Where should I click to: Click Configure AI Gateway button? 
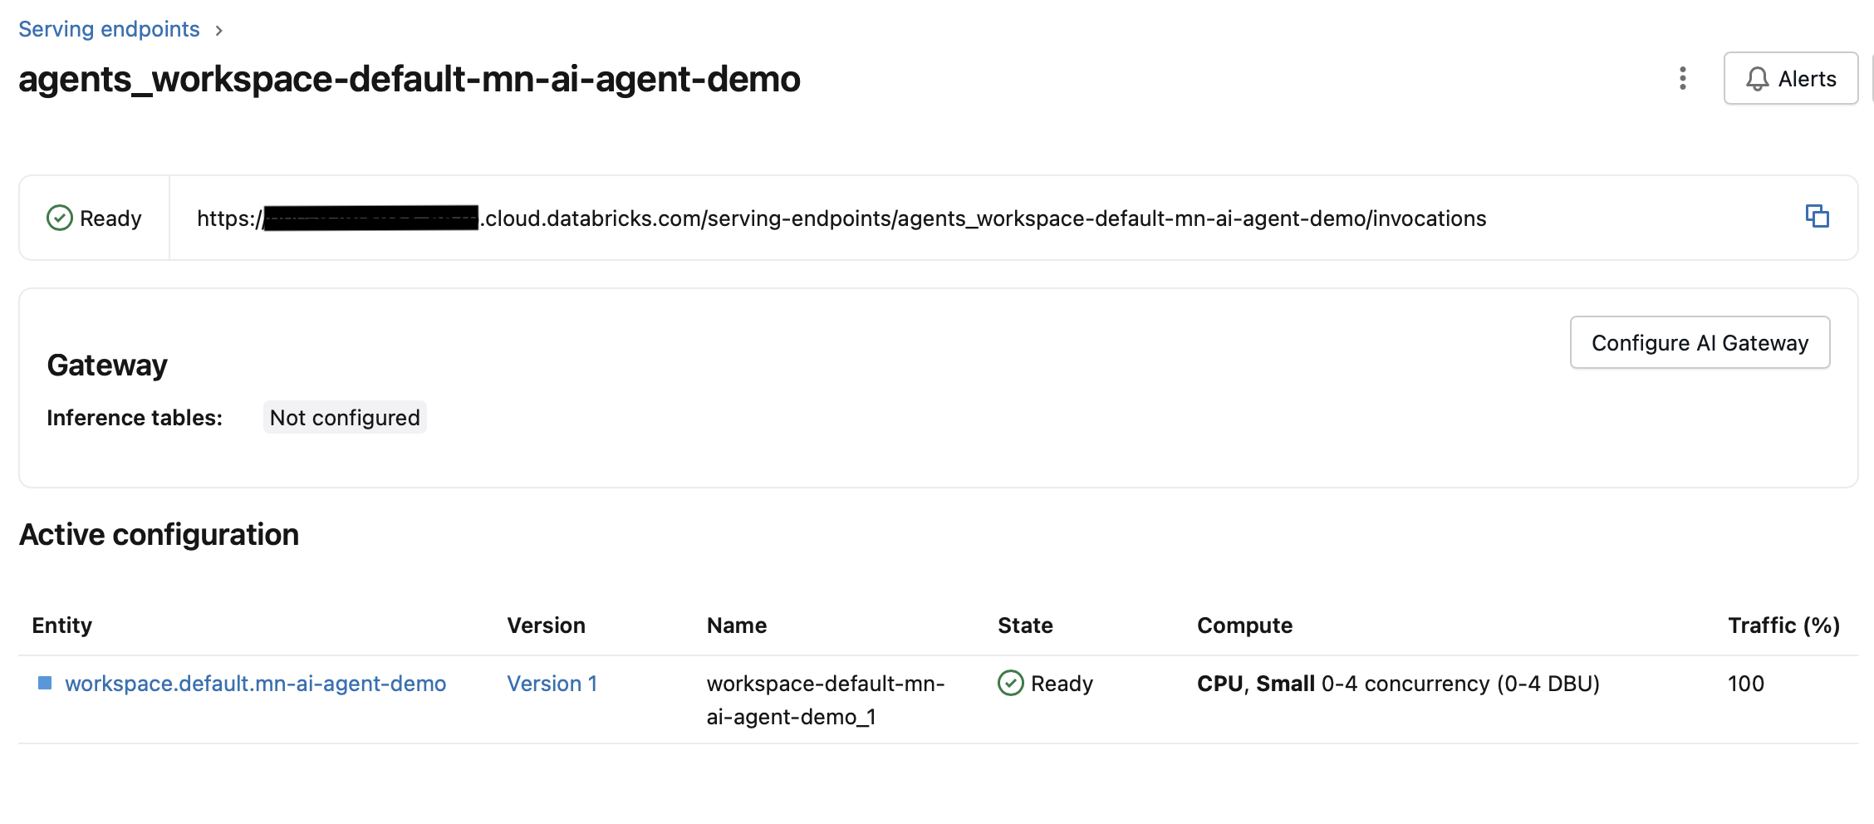point(1700,342)
